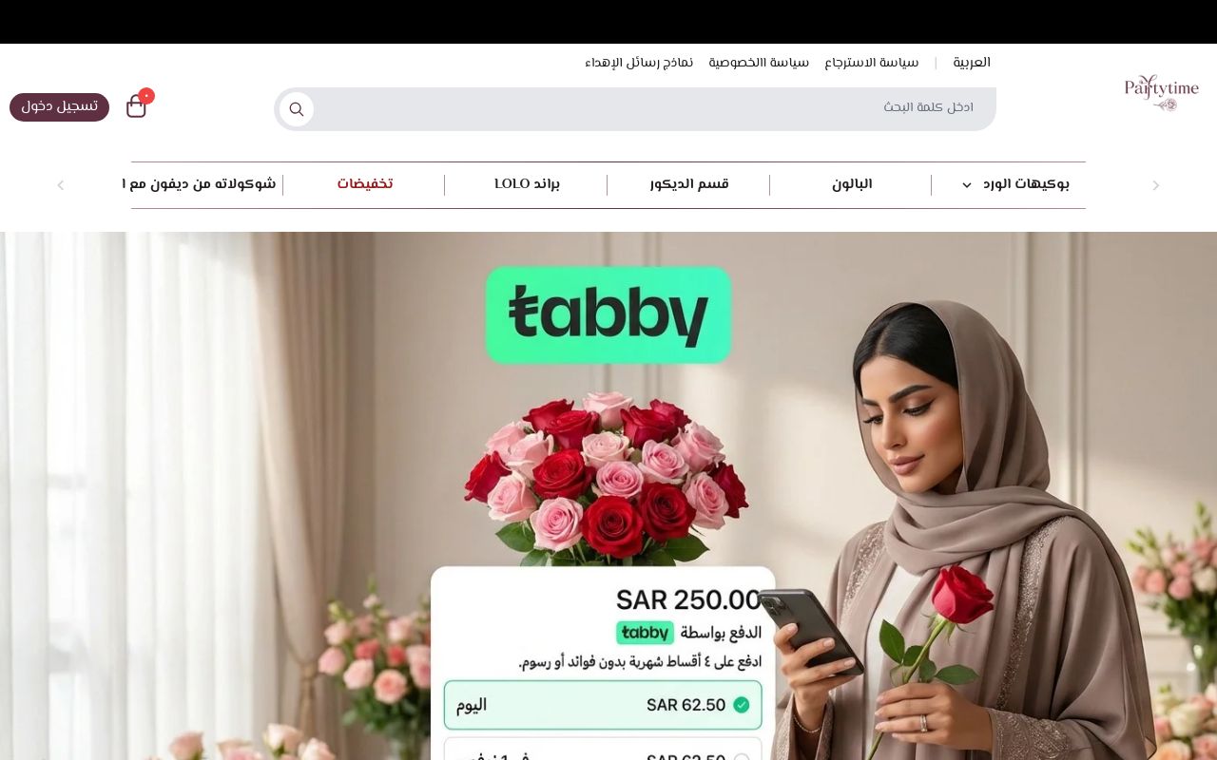Select the second SAR 62.50 installment row
This screenshot has width=1217, height=760.
point(603,750)
